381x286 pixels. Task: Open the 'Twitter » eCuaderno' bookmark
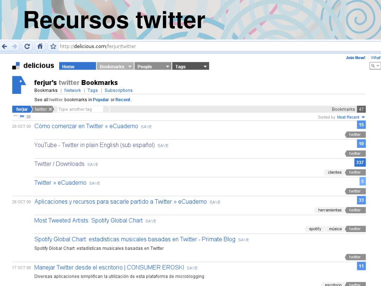tap(60, 182)
